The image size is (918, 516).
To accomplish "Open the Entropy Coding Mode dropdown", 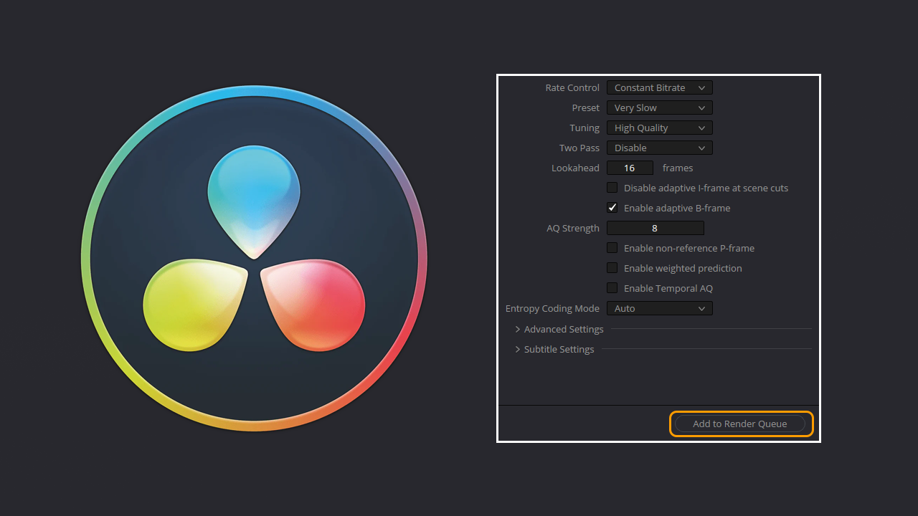I will pyautogui.click(x=659, y=308).
